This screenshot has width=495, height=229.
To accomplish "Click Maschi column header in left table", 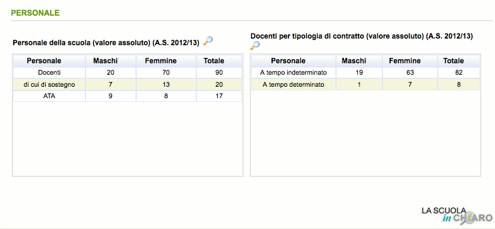I will pyautogui.click(x=111, y=61).
